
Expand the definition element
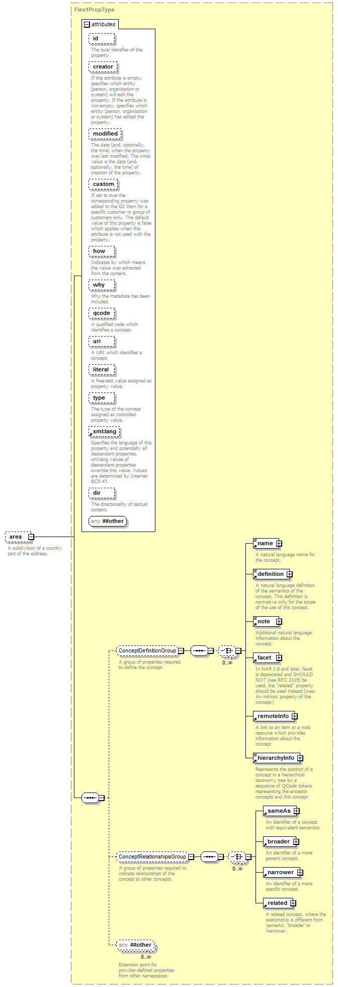tap(289, 574)
